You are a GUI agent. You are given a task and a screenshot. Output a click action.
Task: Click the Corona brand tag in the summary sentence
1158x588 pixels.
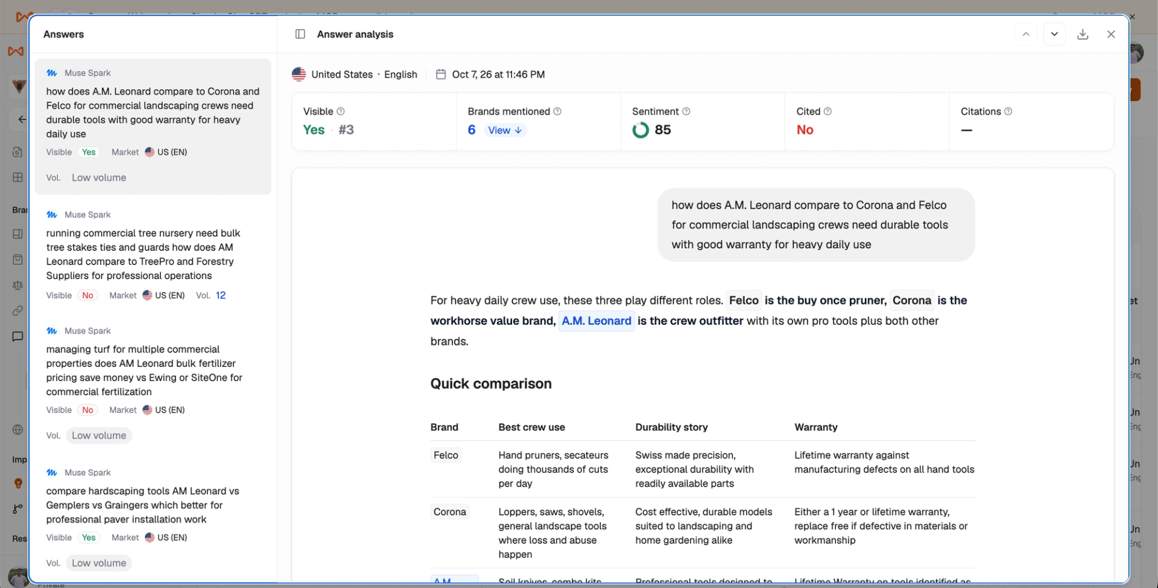pyautogui.click(x=912, y=301)
